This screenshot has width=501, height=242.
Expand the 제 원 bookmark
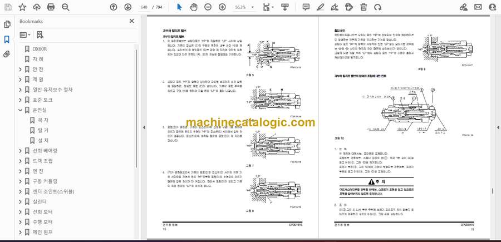pos(21,80)
